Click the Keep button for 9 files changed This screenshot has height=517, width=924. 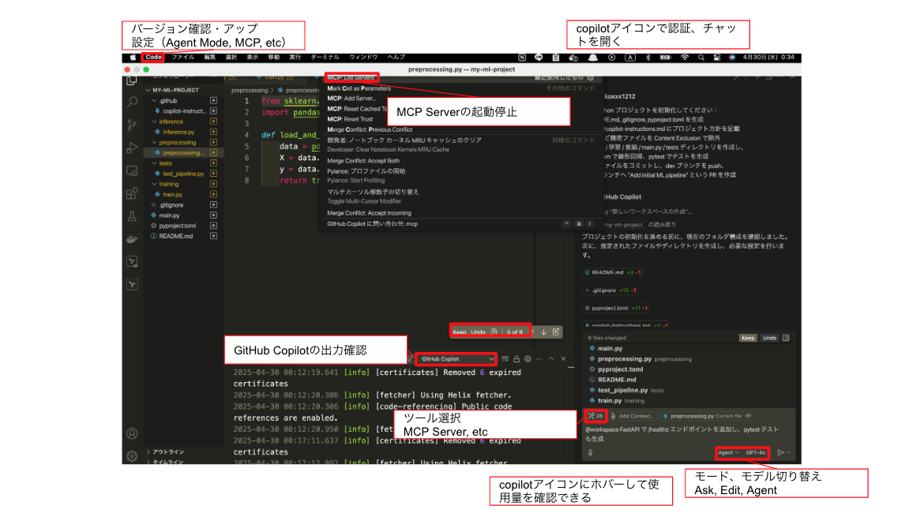(x=749, y=338)
